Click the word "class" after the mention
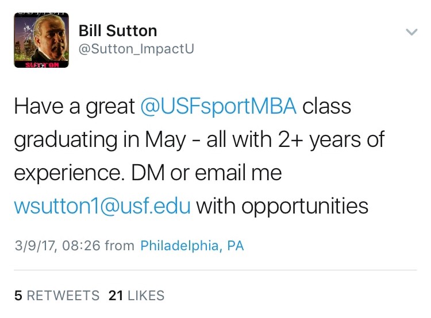Image resolution: width=431 pixels, height=318 pixels. pyautogui.click(x=326, y=107)
